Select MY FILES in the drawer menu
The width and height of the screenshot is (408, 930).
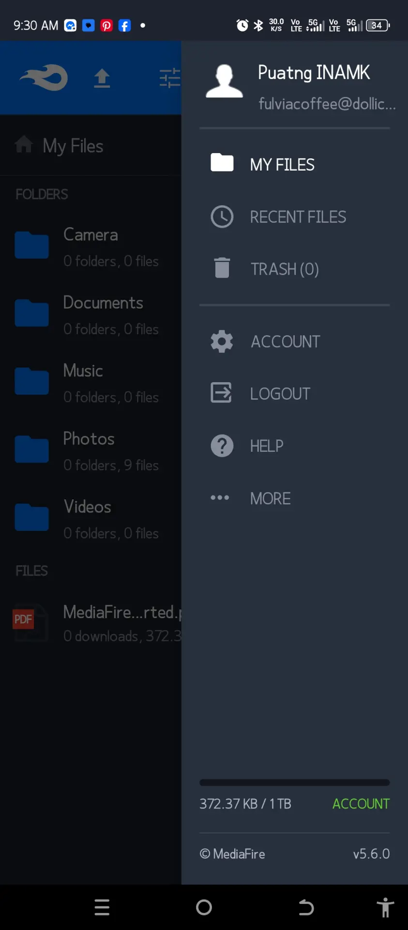[282, 165]
